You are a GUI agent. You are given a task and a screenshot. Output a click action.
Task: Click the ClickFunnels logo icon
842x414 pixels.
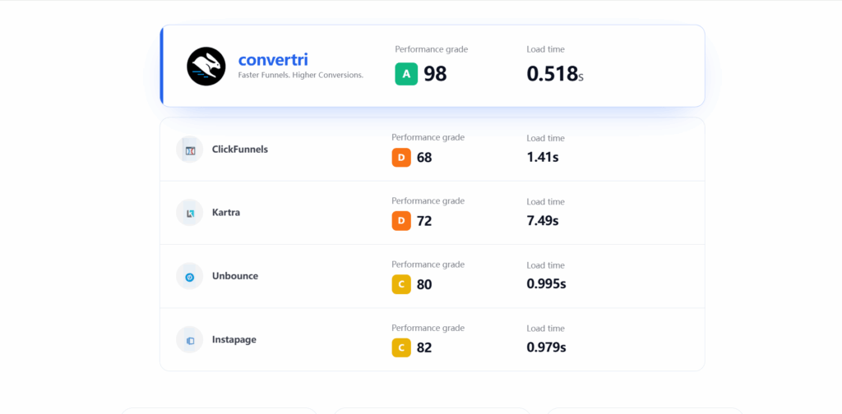coord(190,149)
